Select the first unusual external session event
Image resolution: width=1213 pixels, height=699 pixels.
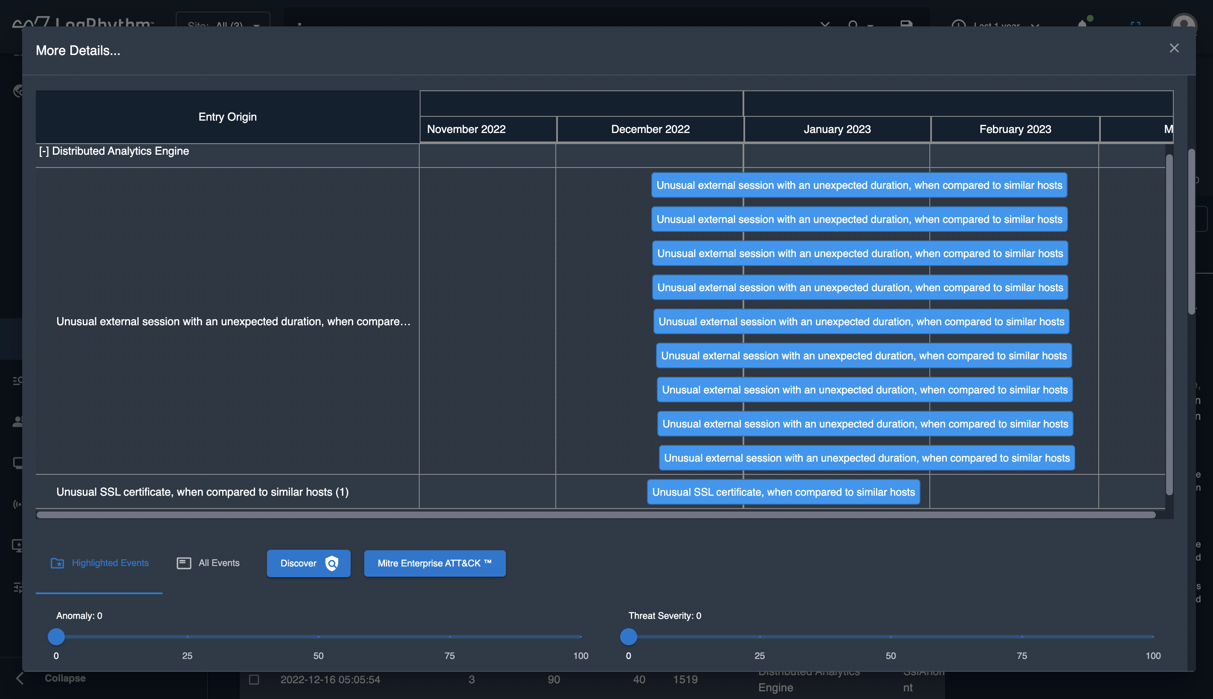859,185
